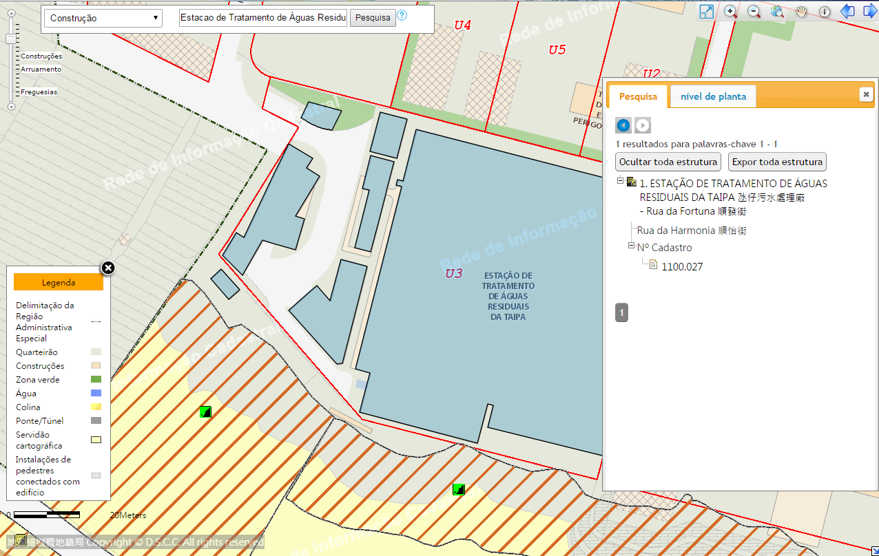Activate the pan hand tool

tap(801, 12)
